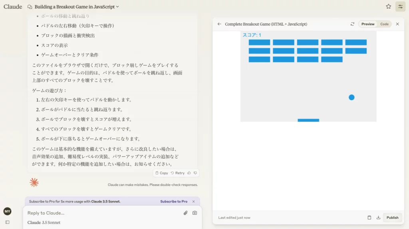Open the MY user account menu

(7, 211)
